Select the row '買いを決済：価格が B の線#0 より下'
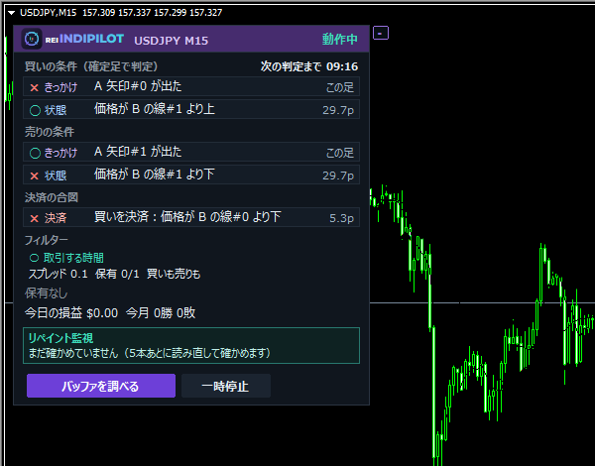The image size is (595, 466). coord(191,217)
